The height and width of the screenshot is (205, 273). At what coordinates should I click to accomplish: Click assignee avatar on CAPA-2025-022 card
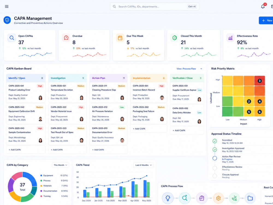coord(81,119)
